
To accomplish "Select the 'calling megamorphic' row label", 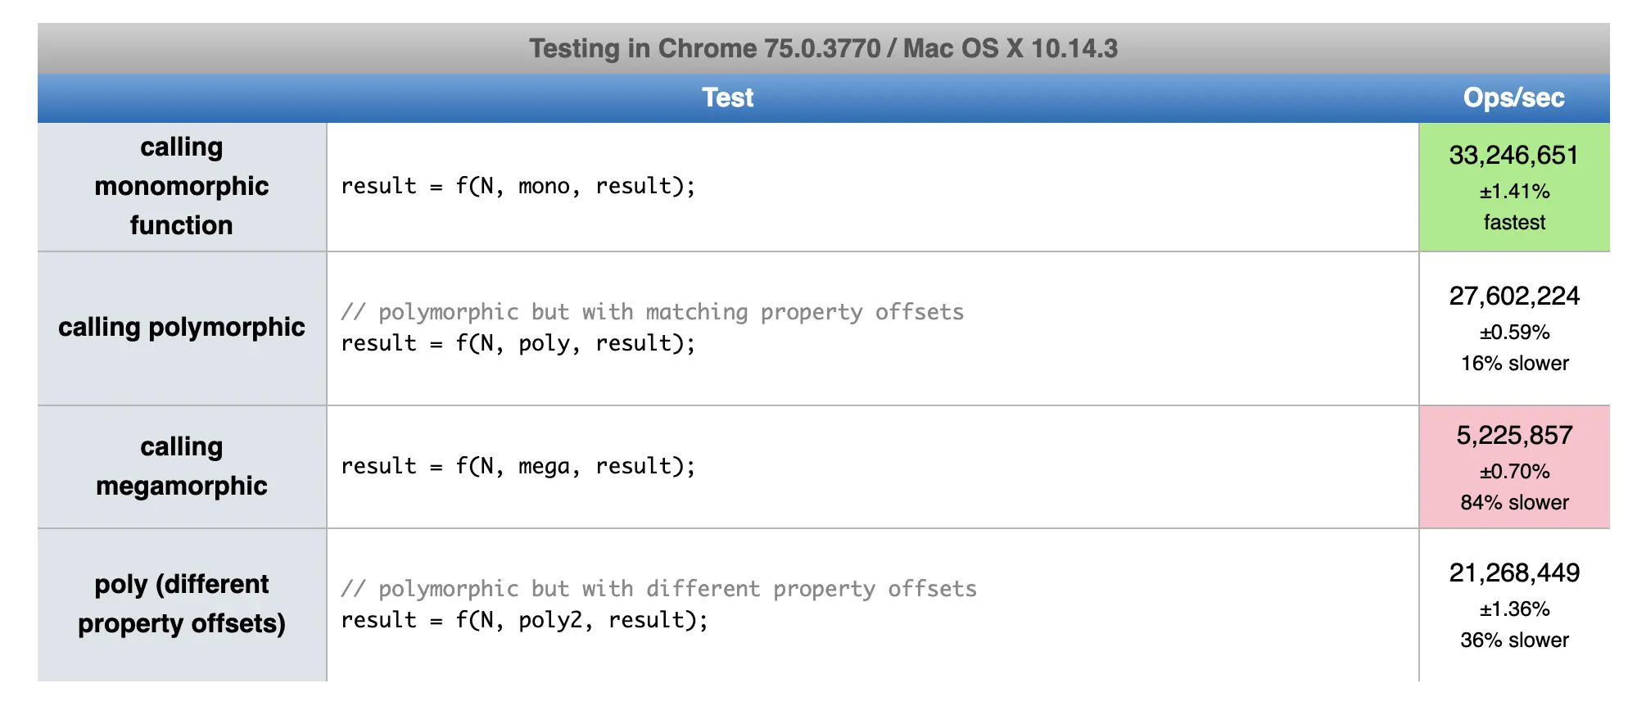I will pyautogui.click(x=182, y=467).
